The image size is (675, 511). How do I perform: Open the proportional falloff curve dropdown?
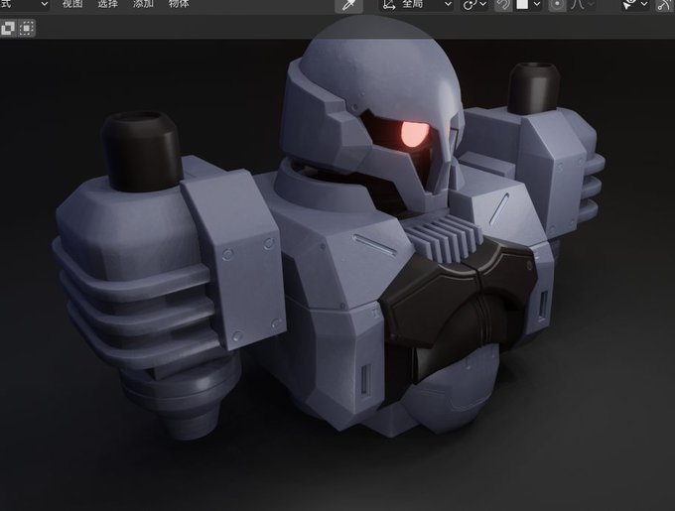click(x=583, y=4)
